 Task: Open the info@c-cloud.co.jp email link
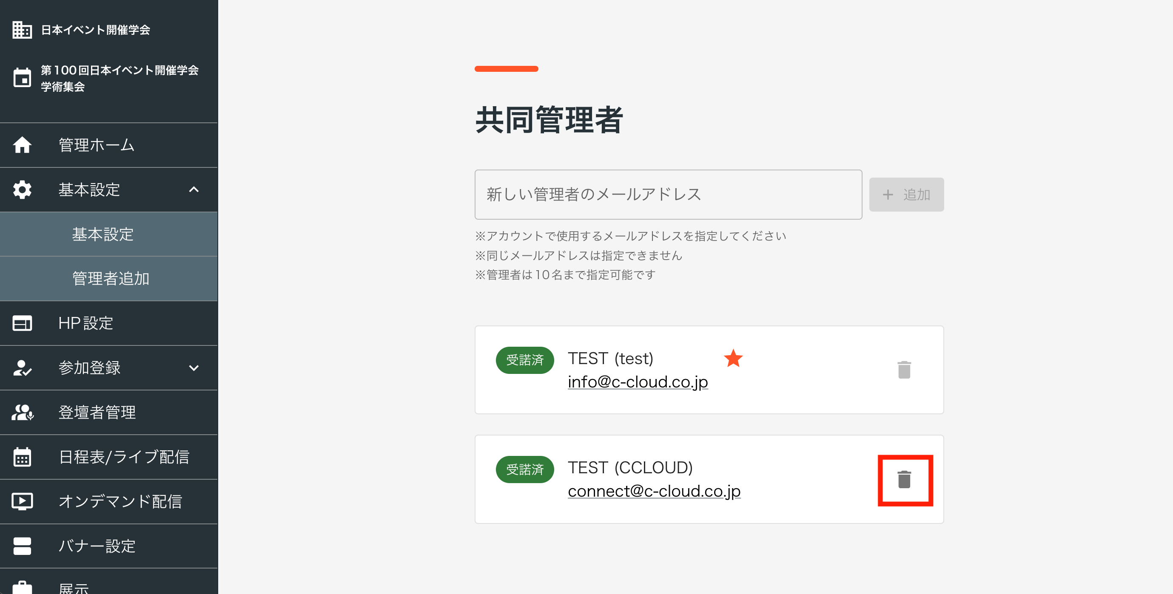638,382
